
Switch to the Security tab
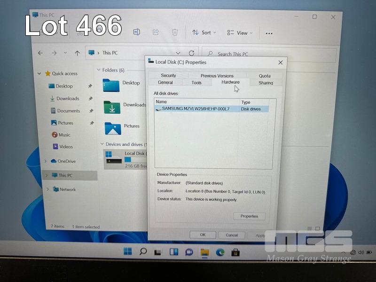[168, 75]
